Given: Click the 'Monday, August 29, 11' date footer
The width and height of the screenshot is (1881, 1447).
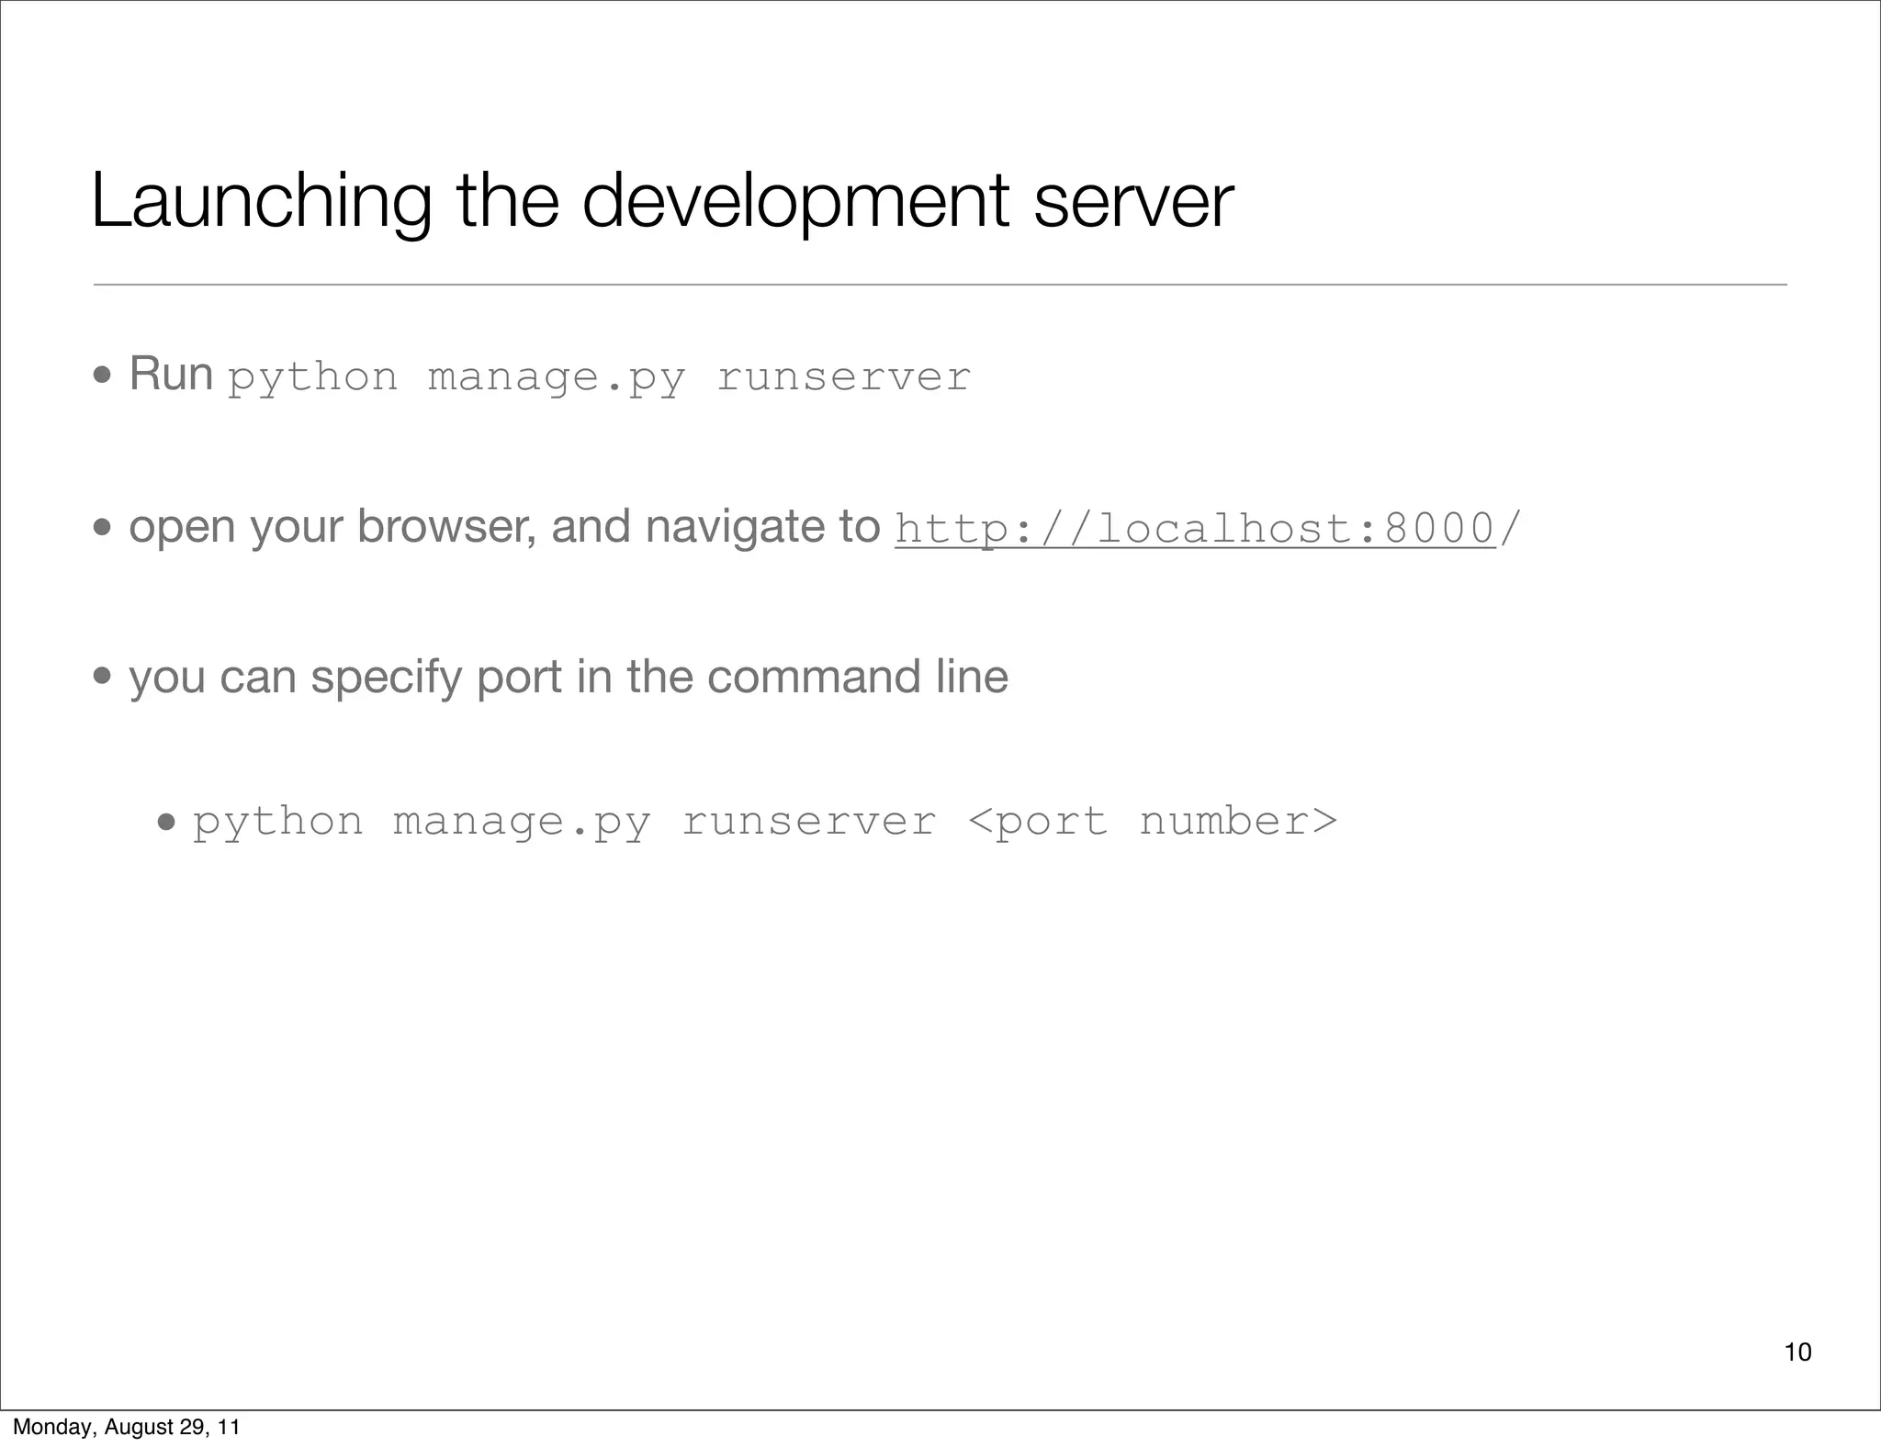Looking at the screenshot, I should tap(127, 1427).
